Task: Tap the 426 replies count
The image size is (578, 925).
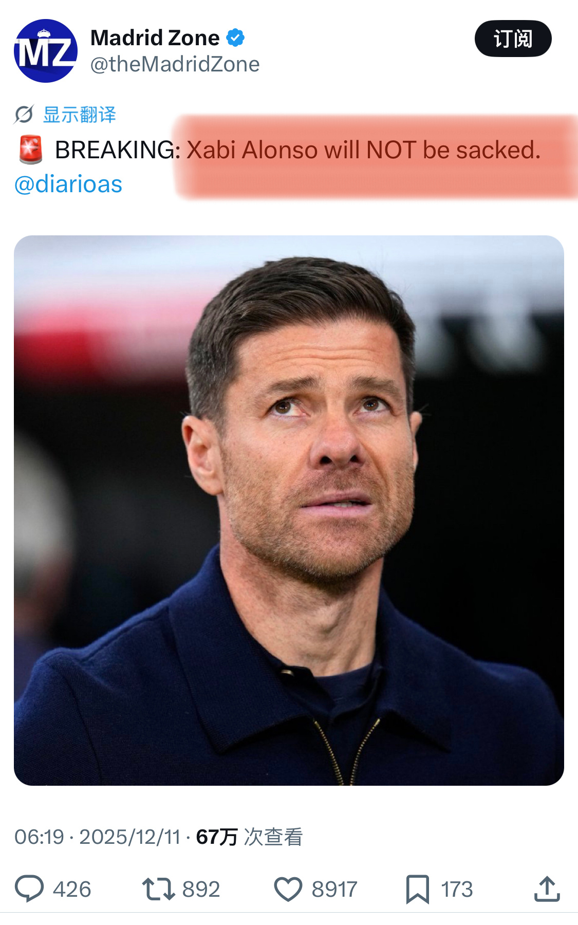Action: [72, 890]
